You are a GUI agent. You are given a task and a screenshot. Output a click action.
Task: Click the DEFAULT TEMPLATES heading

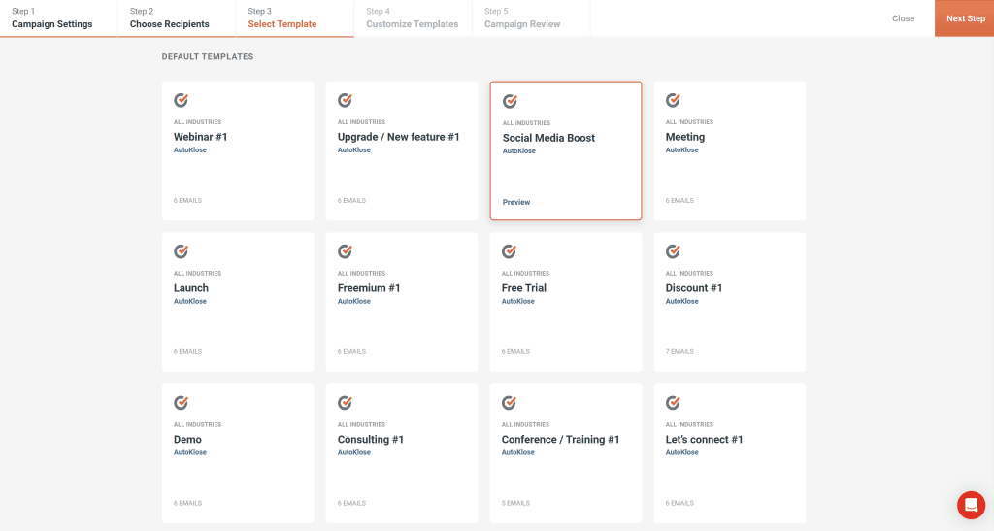208,56
